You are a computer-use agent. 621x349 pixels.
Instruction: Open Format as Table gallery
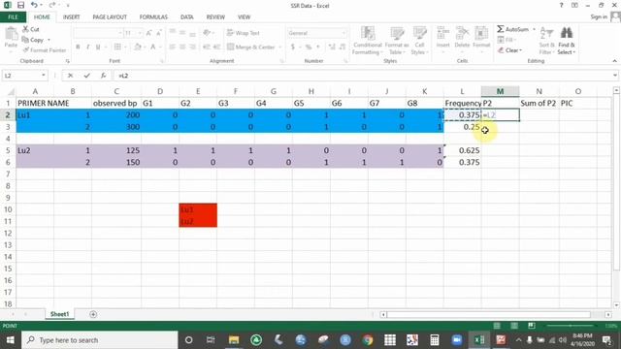[x=397, y=41]
